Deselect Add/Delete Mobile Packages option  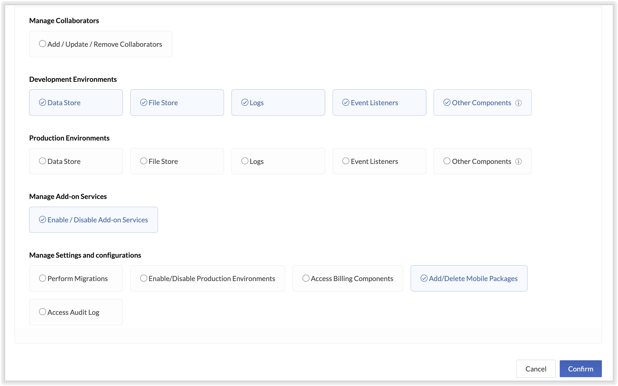[x=424, y=278]
